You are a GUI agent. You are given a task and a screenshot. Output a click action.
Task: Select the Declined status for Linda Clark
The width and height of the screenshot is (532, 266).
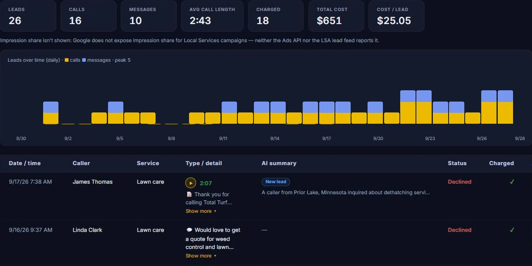459,230
